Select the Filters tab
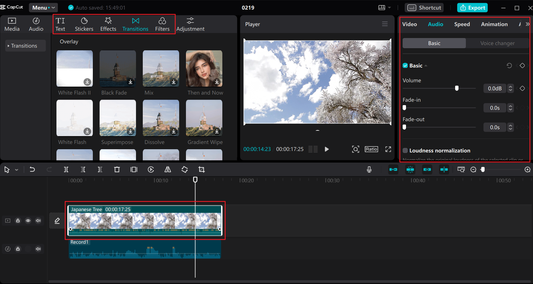This screenshot has width=533, height=284. point(162,25)
